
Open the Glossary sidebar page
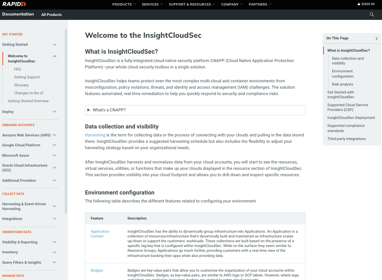(x=21, y=85)
